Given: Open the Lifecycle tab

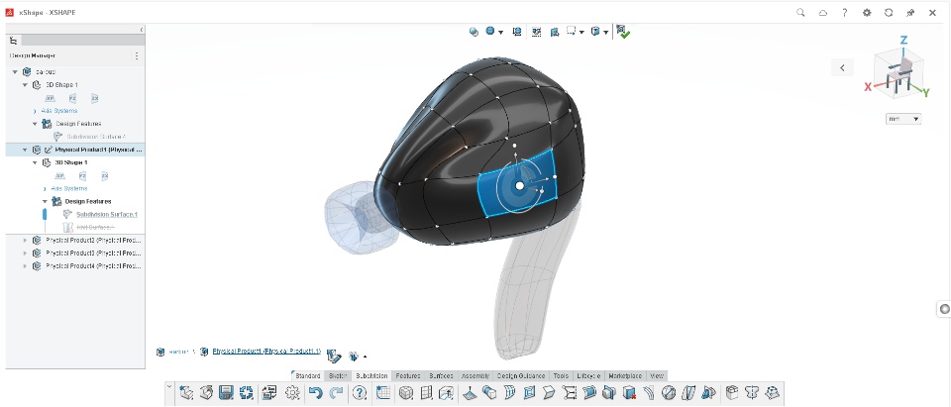Looking at the screenshot, I should point(588,376).
